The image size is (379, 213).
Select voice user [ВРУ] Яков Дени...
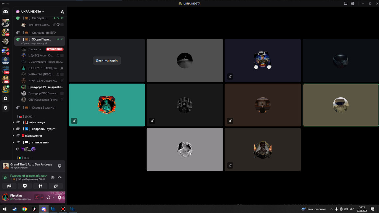click(43, 25)
